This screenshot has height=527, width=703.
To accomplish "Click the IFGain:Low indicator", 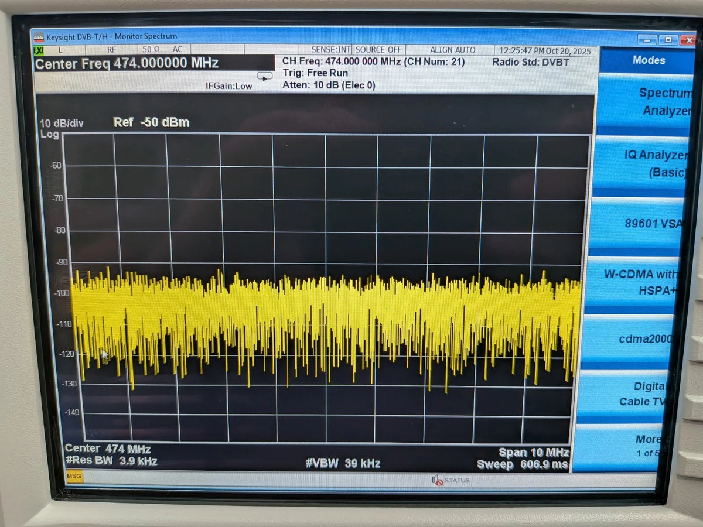I will click(x=228, y=86).
